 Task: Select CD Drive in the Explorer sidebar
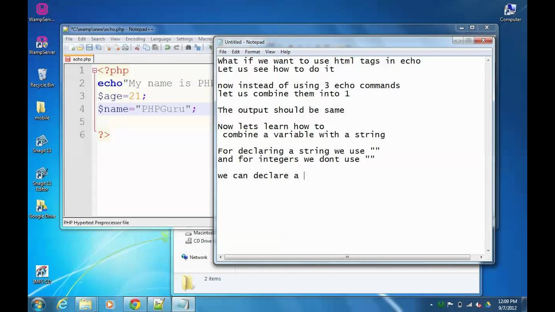[x=199, y=241]
